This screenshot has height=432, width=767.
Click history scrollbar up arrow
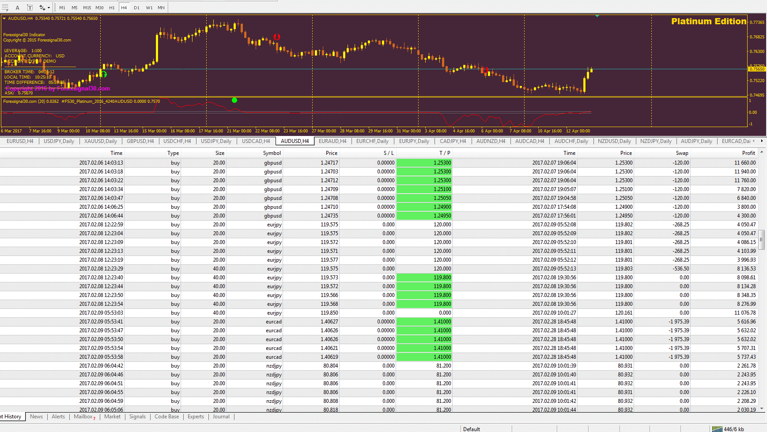point(762,152)
